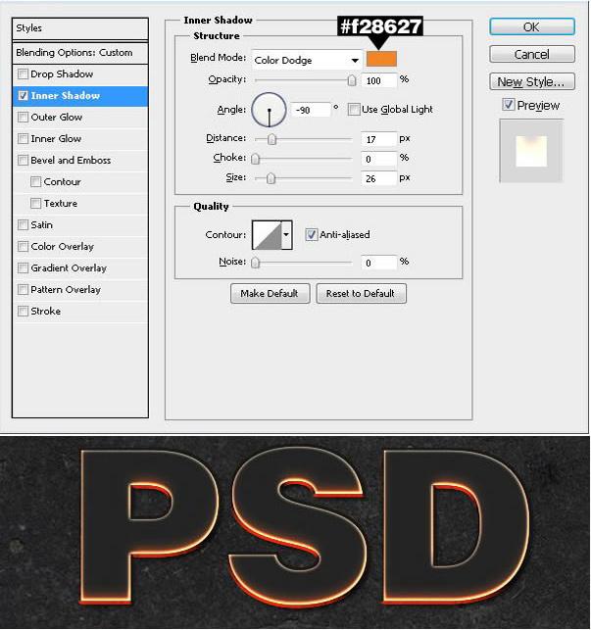Enable the Pattern Overlay checkbox
This screenshot has width=591, height=630.
point(23,290)
